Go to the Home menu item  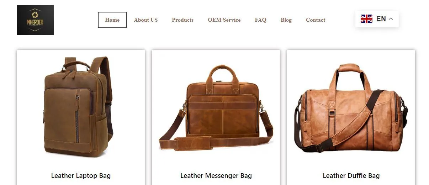coord(112,20)
